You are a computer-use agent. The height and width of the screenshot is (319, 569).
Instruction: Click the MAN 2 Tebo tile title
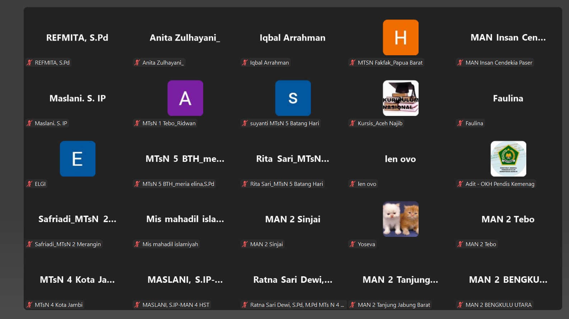click(x=508, y=219)
